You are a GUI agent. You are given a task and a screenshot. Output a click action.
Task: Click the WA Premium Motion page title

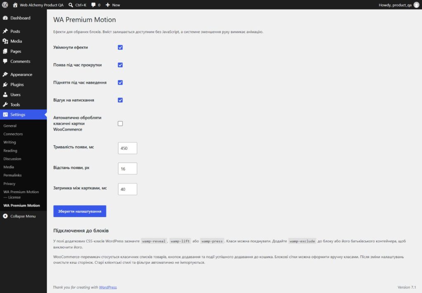(x=84, y=20)
